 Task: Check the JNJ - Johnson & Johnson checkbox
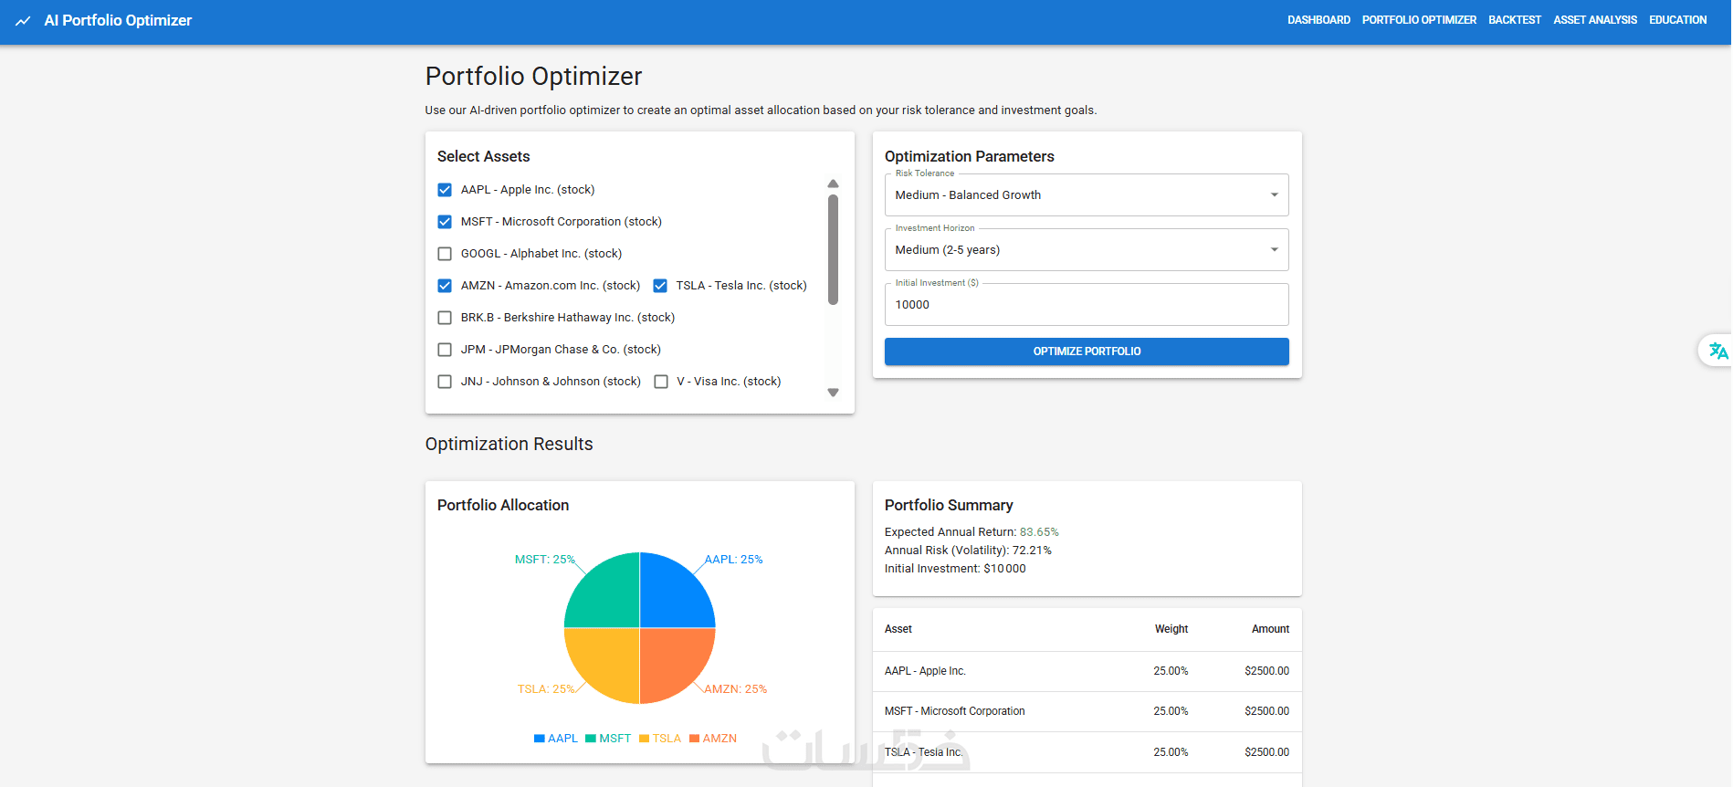tap(445, 382)
